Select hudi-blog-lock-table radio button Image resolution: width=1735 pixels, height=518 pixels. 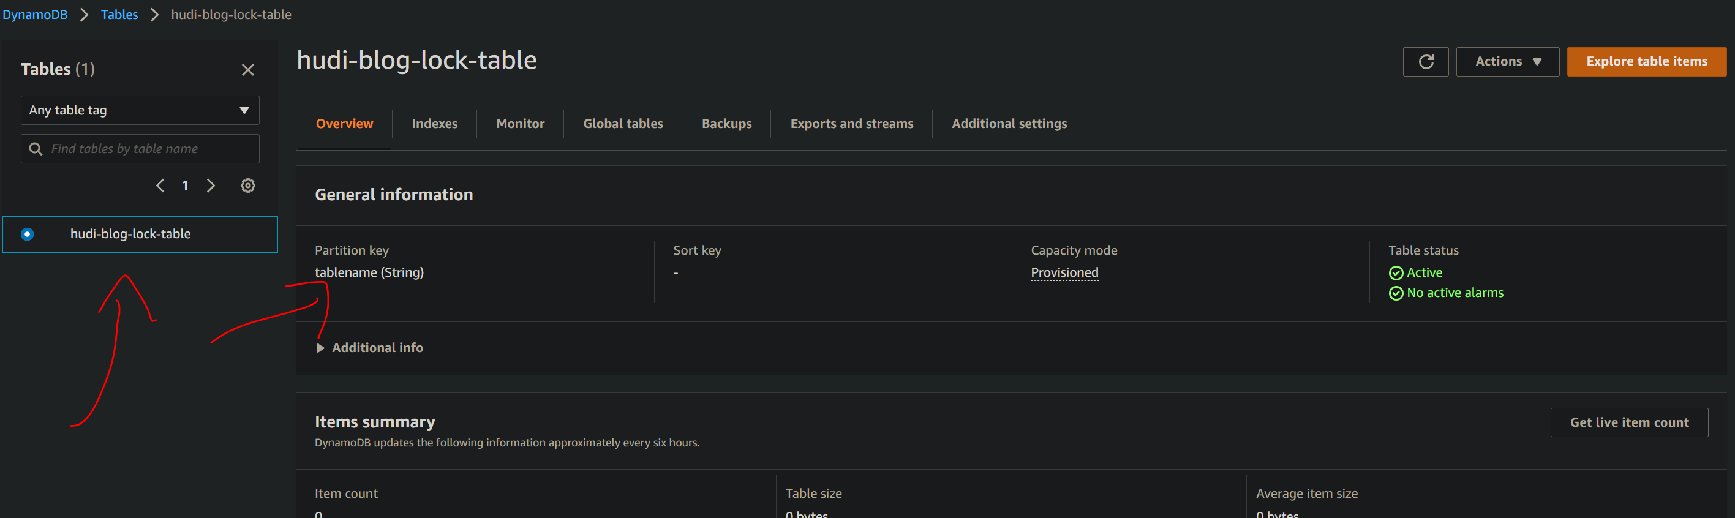pos(27,234)
